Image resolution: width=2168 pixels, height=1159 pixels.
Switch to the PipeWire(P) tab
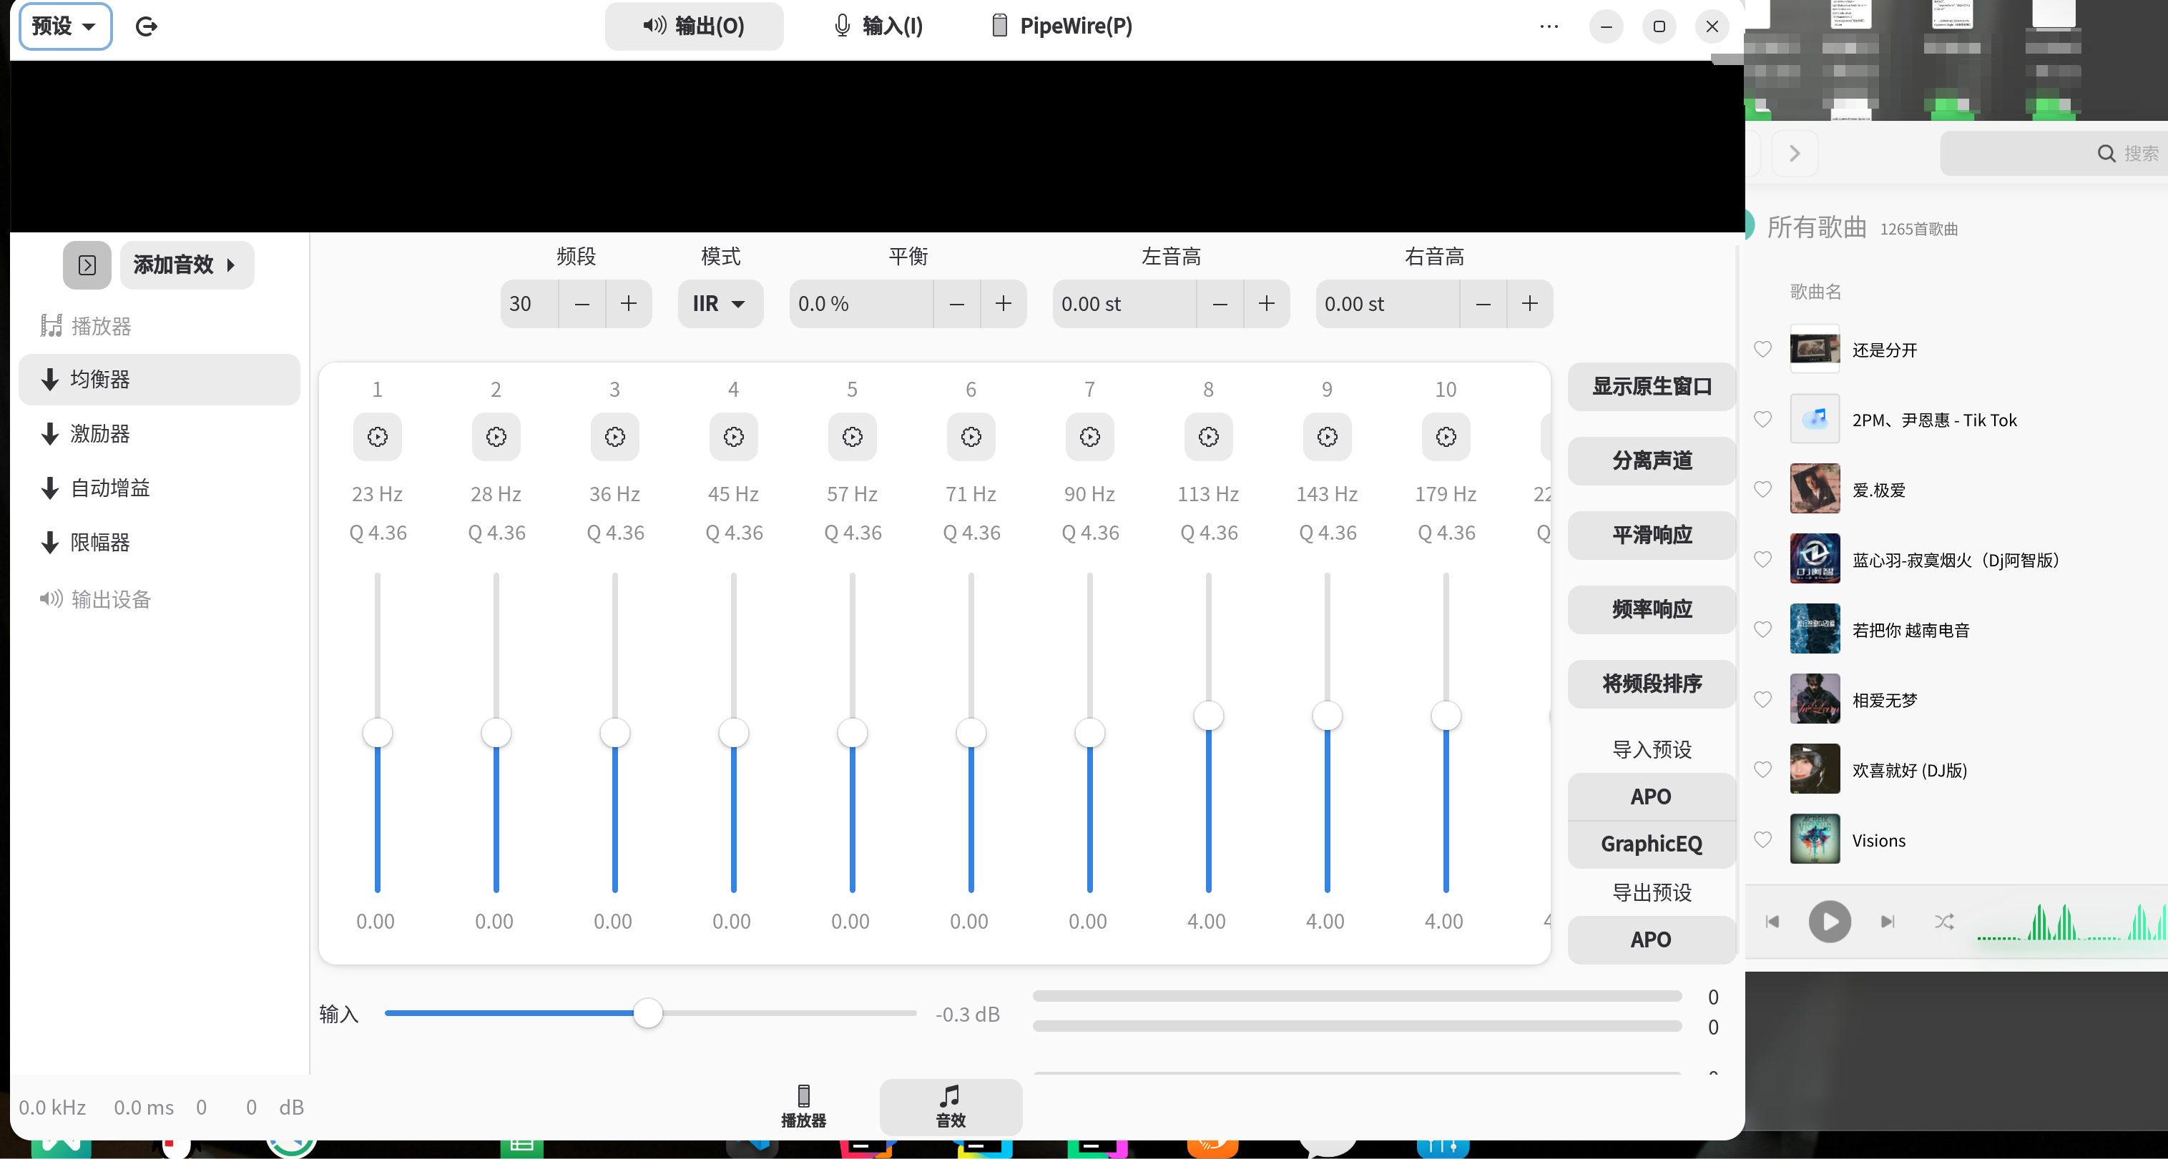[x=1061, y=26]
